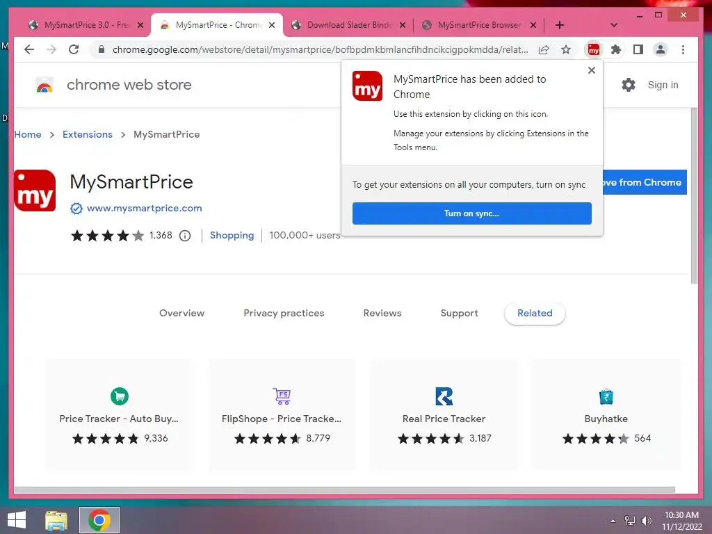Screen dimensions: 712x534
Task: Click the browser forward arrow
Action: click(x=51, y=49)
